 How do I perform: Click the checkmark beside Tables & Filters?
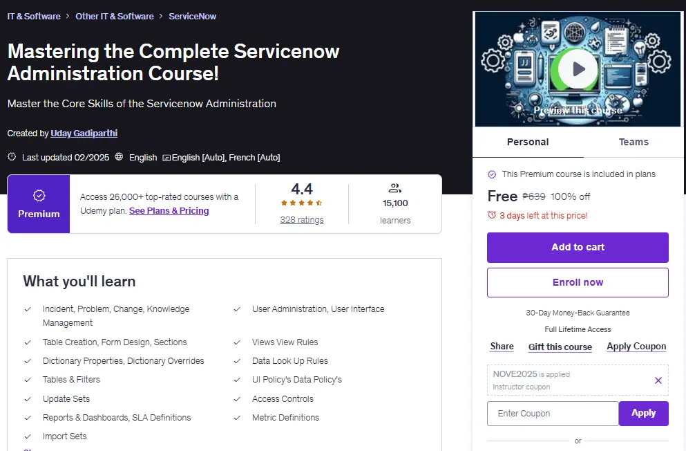click(28, 380)
